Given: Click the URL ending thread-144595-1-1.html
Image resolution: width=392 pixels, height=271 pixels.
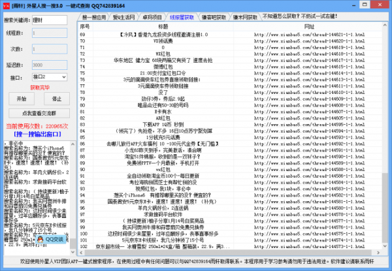Looking at the screenshot, I should point(309,124).
